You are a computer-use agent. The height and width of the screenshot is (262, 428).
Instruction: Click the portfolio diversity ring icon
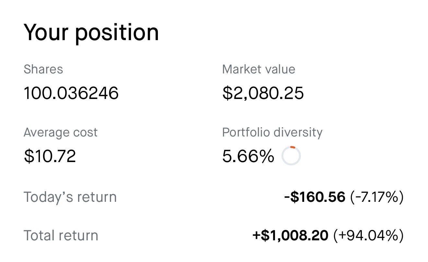[x=291, y=156]
